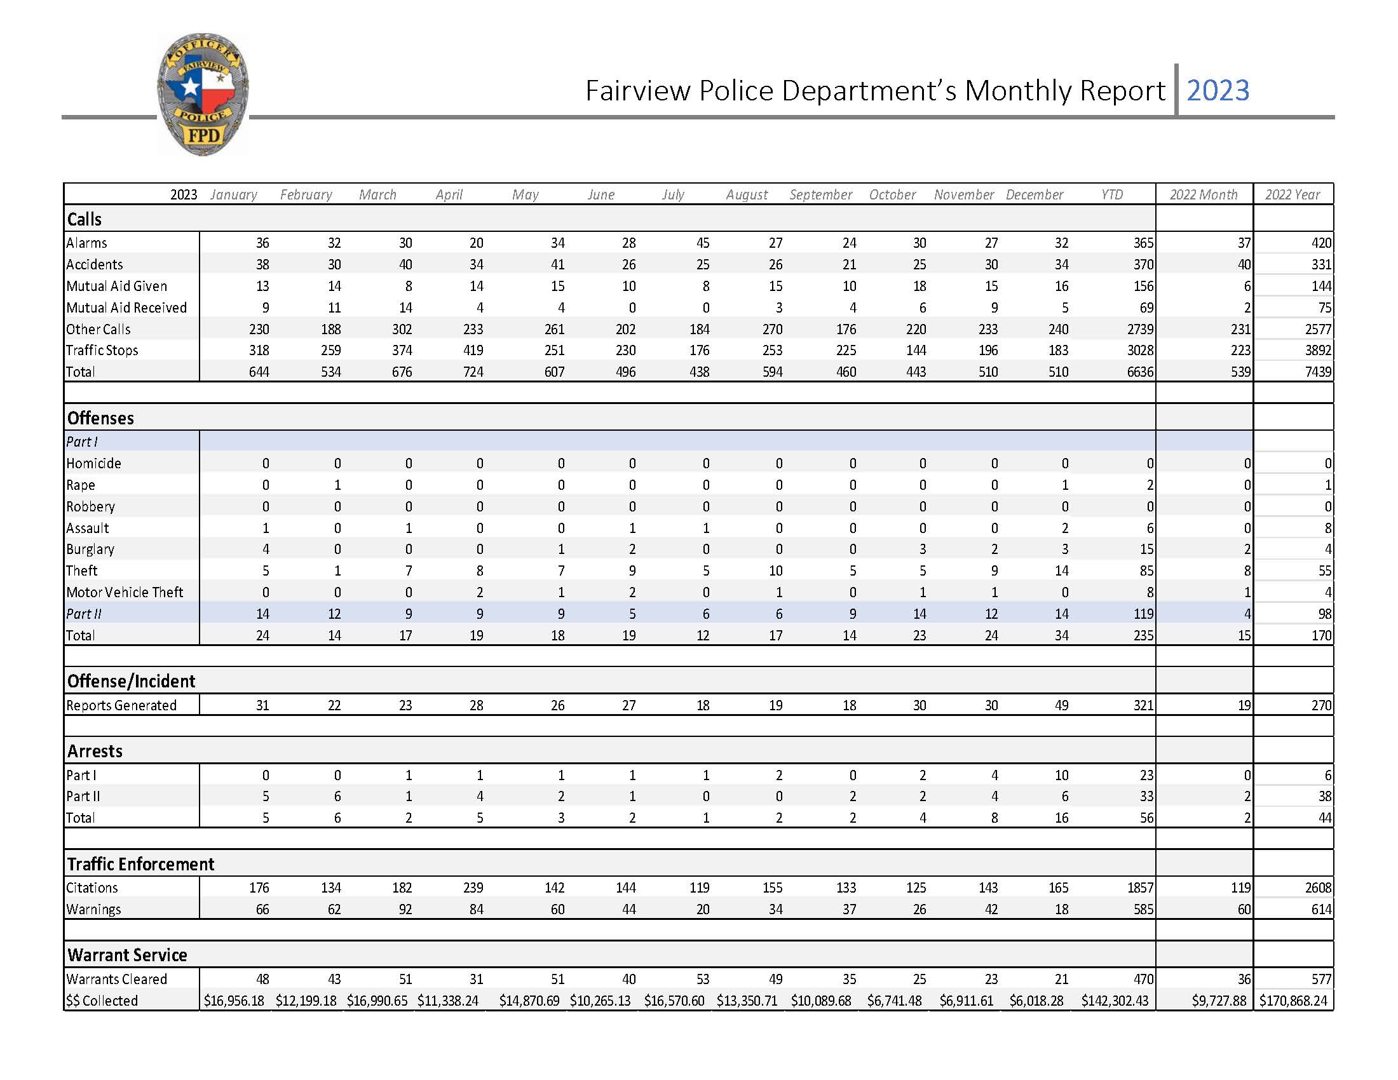The image size is (1398, 1080).
Task: Click the 2022 Month column header
Action: (1204, 194)
